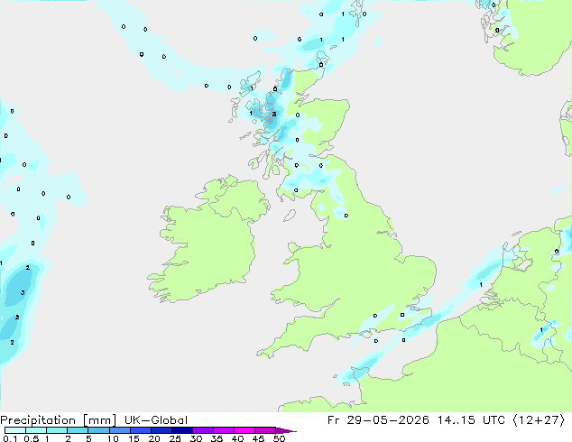Viewport: 572px width, 442px height.
Task: Select the 1–2 mm legend color swatch
Action: click(x=57, y=430)
